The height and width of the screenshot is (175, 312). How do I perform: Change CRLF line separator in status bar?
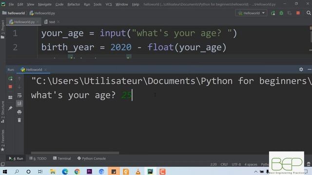click(x=224, y=164)
